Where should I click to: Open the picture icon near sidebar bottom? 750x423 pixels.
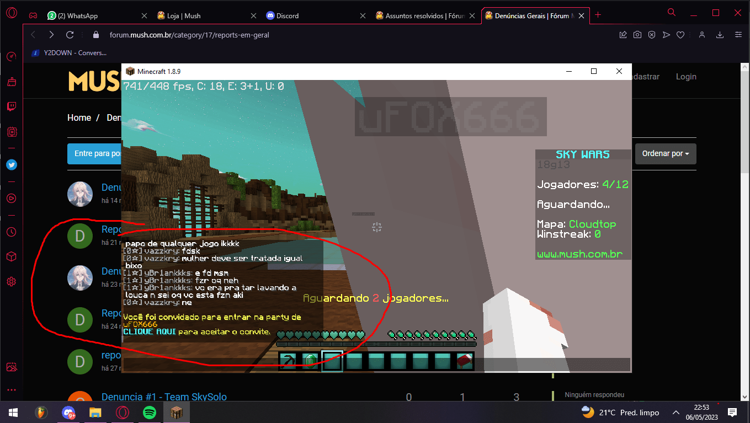(11, 367)
